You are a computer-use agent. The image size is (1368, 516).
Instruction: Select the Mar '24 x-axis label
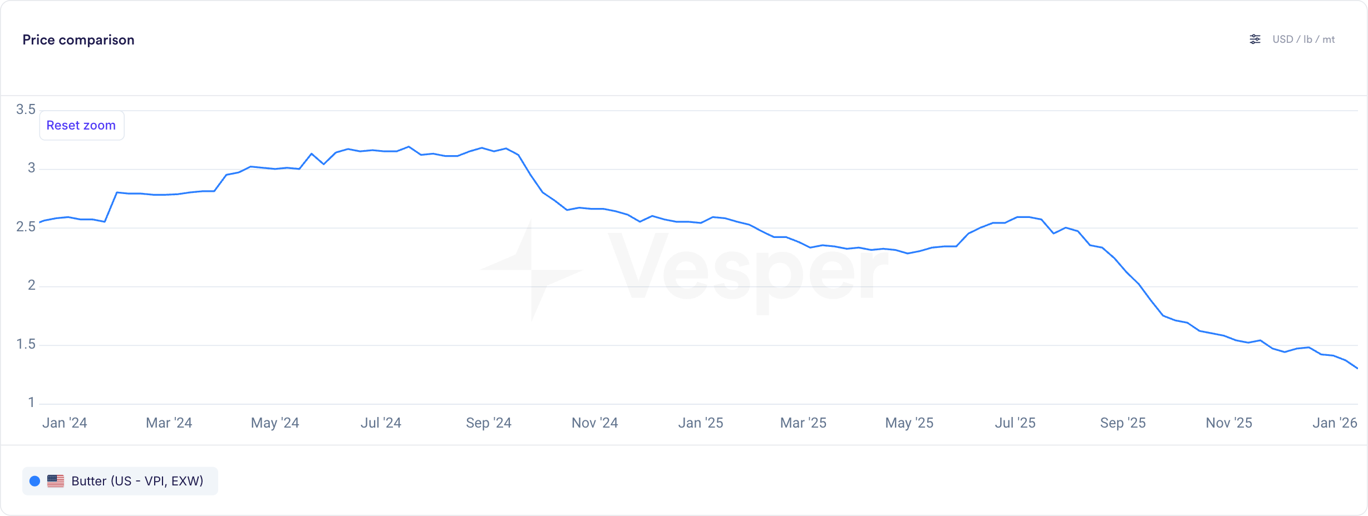click(x=169, y=423)
